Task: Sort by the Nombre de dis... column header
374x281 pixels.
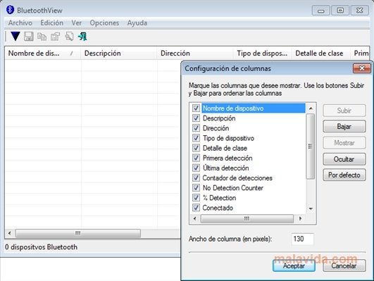Action: pyautogui.click(x=42, y=54)
